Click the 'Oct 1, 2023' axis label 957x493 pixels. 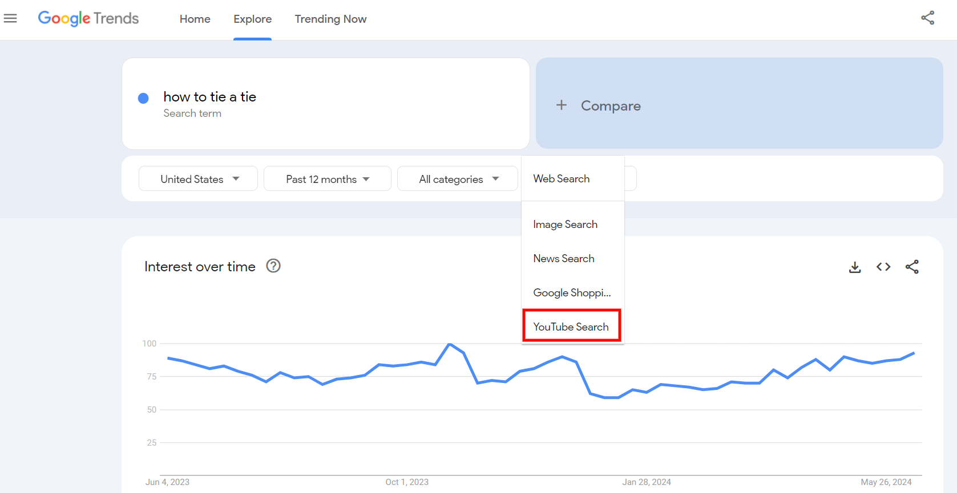[x=407, y=482]
